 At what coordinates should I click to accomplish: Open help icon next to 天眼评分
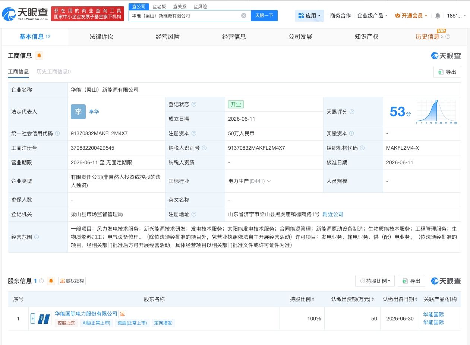352,112
